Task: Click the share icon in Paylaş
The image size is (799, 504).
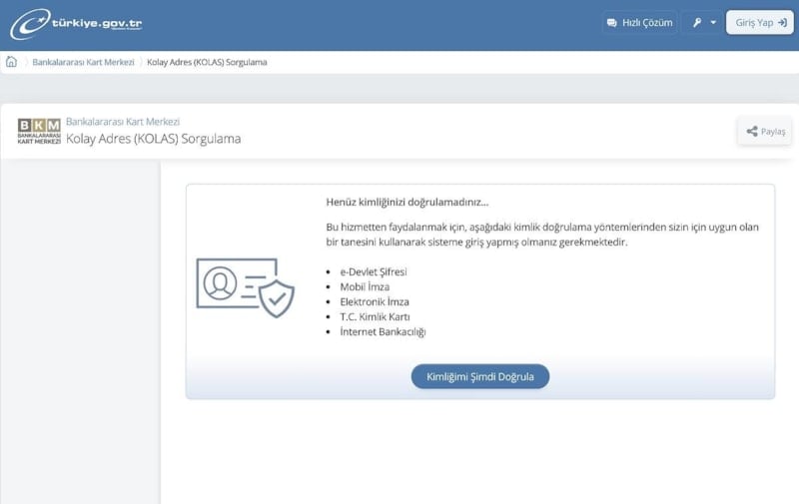Action: coord(751,131)
